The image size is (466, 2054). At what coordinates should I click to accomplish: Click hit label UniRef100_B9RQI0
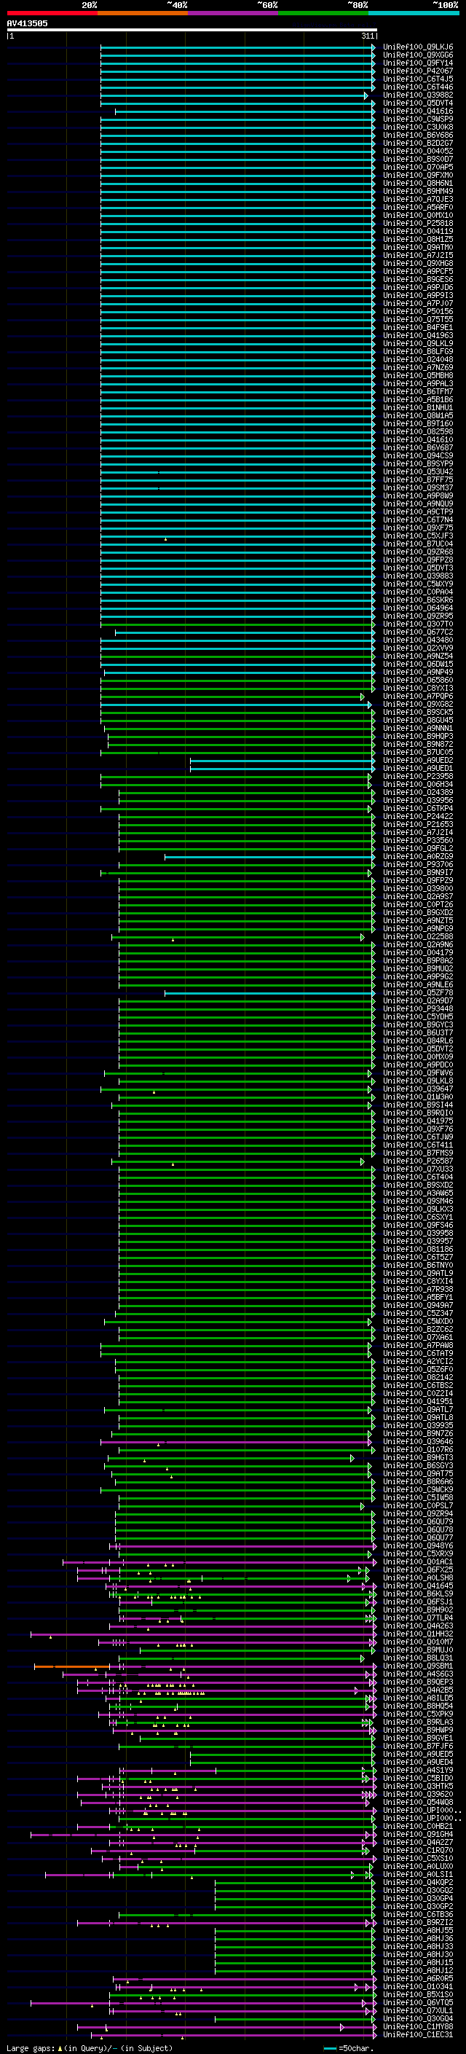click(x=418, y=1113)
